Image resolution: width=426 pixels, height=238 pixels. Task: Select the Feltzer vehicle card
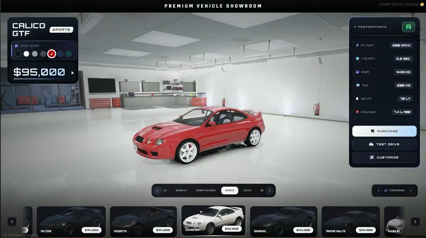[x=71, y=221]
